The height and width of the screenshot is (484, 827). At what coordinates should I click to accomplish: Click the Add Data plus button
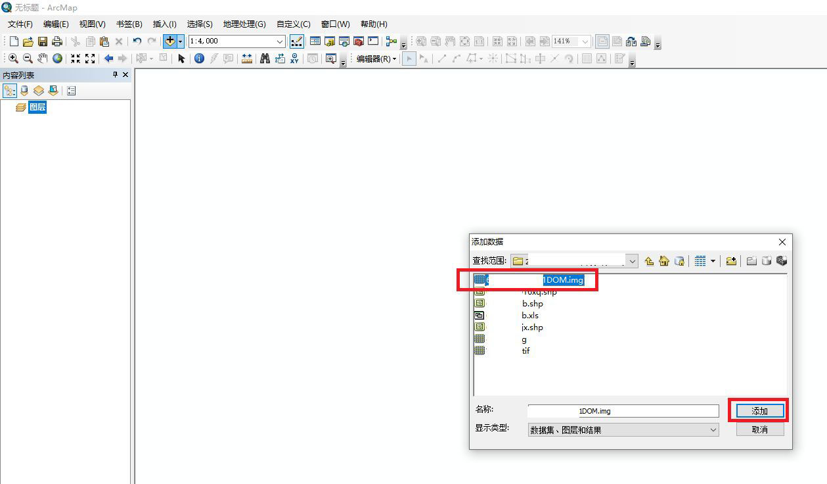pos(169,41)
